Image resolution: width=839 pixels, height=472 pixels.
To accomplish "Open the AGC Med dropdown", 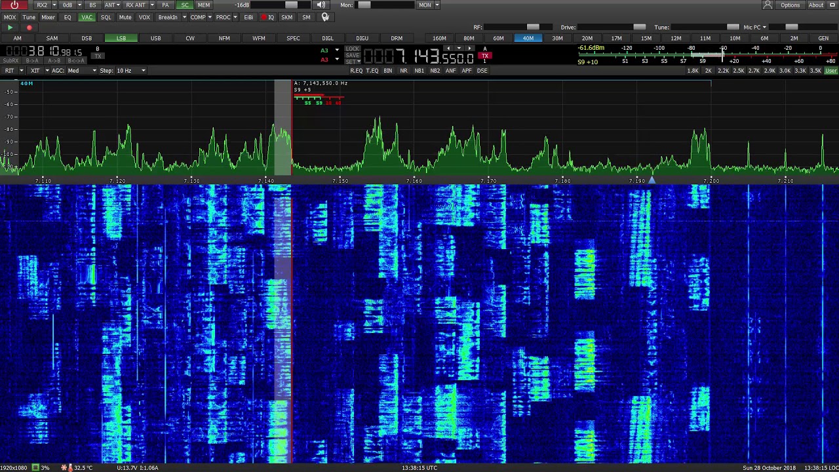I will [81, 70].
